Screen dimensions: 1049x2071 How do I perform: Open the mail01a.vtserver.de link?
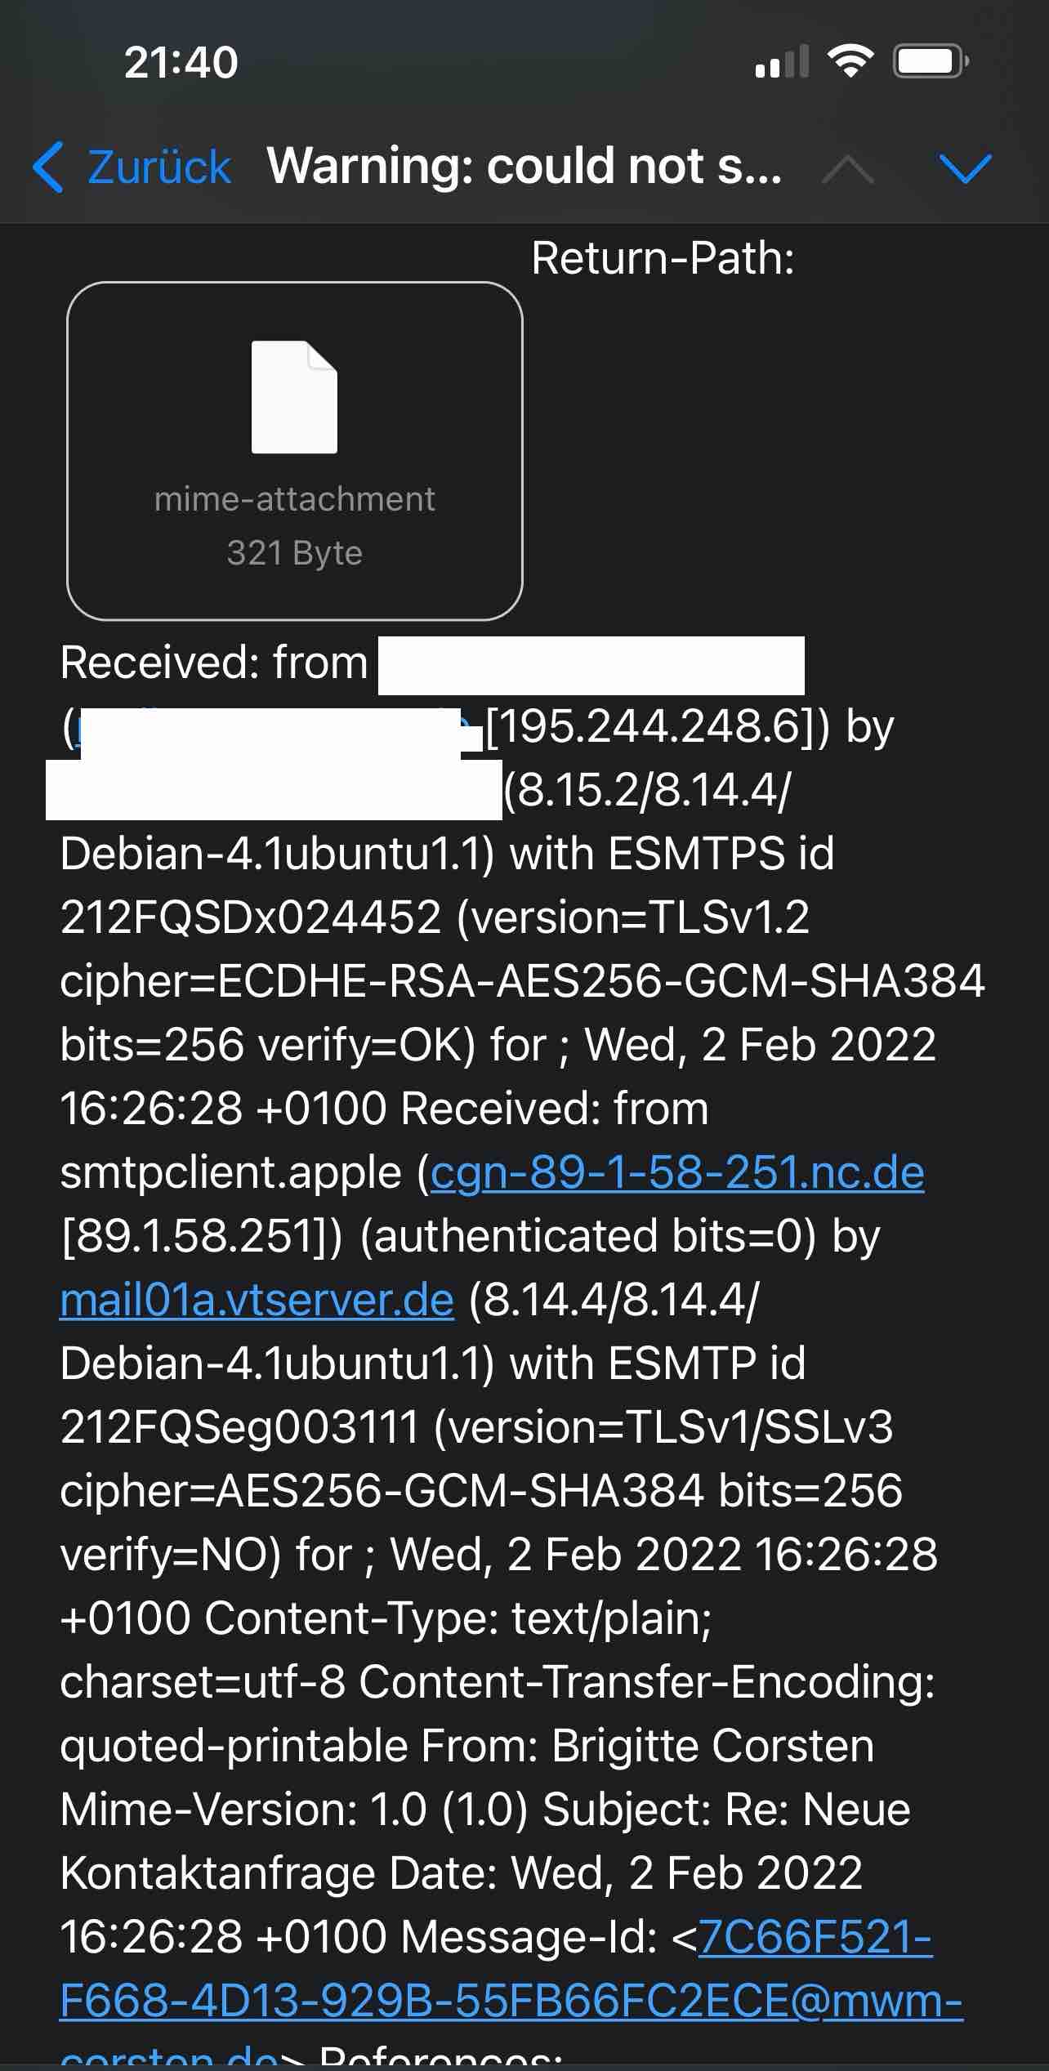[257, 1301]
